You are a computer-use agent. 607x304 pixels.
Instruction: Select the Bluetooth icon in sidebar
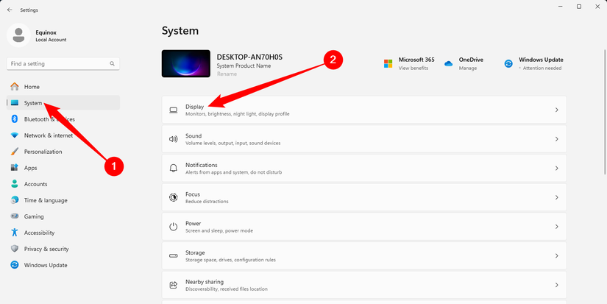[x=15, y=119]
